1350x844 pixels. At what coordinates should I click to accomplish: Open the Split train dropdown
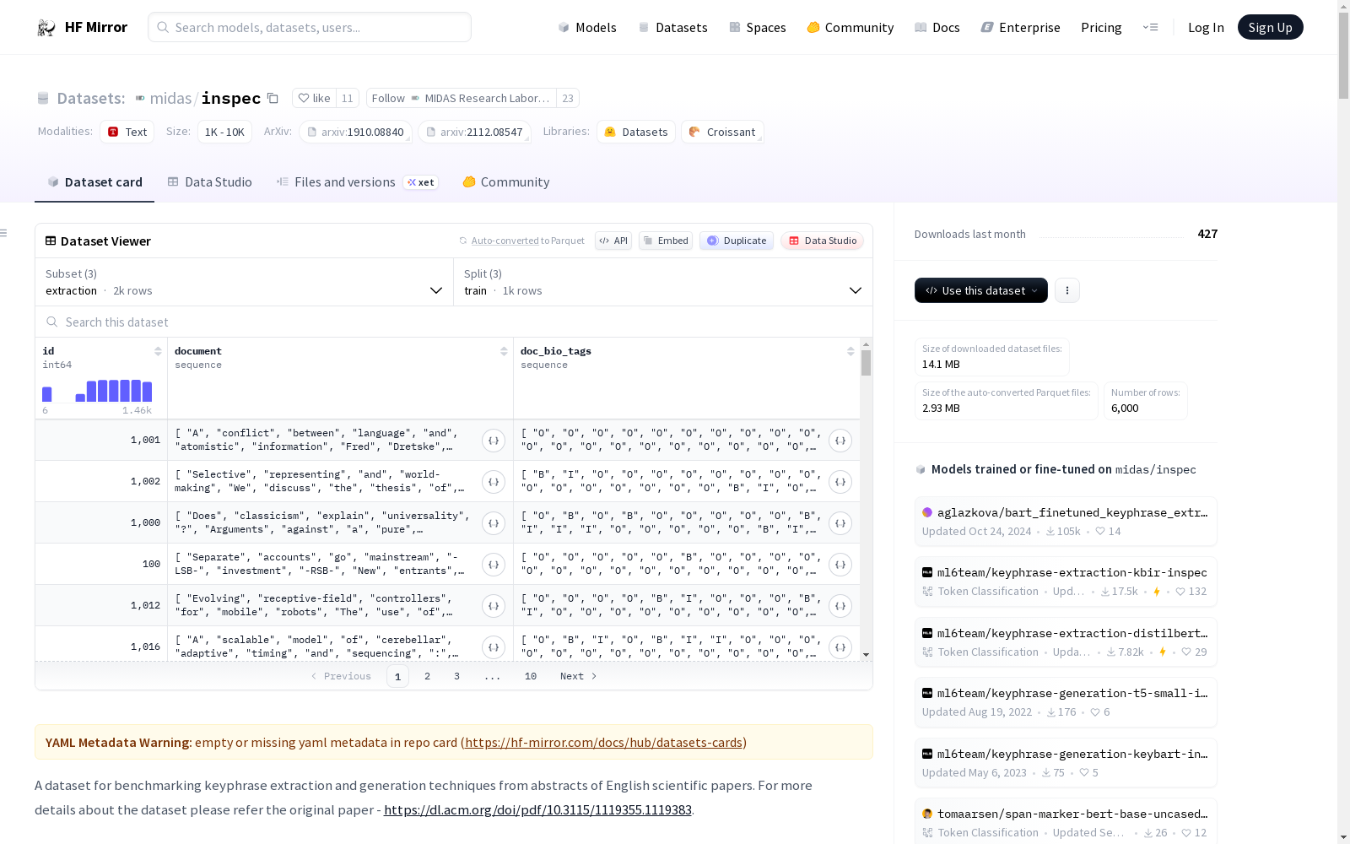[x=663, y=282]
